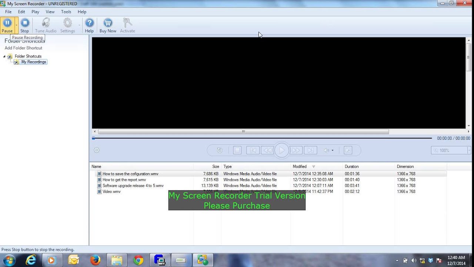Select 'How to get the report.wmv' file
474x267 pixels.
click(124, 179)
